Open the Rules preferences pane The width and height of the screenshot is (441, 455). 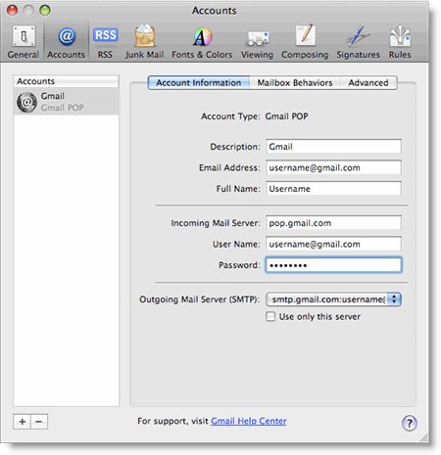pyautogui.click(x=400, y=42)
